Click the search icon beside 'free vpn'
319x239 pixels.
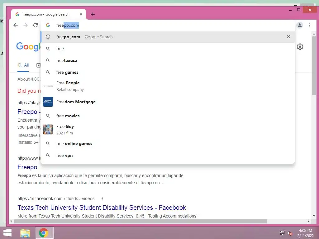[x=48, y=155]
